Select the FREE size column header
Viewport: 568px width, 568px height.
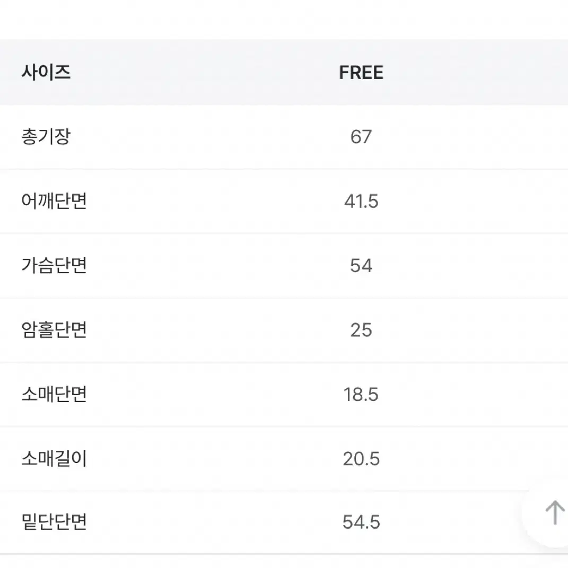361,73
